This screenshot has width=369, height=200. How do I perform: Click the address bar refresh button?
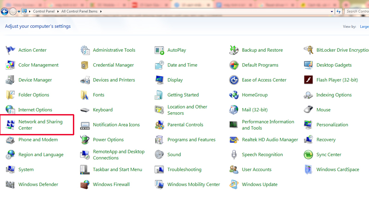[339, 11]
